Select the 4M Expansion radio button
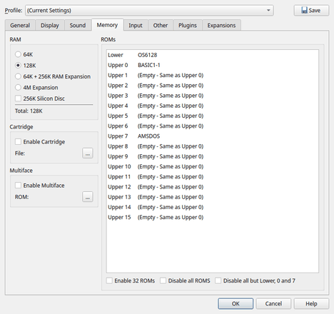334x314 pixels. click(x=36, y=88)
